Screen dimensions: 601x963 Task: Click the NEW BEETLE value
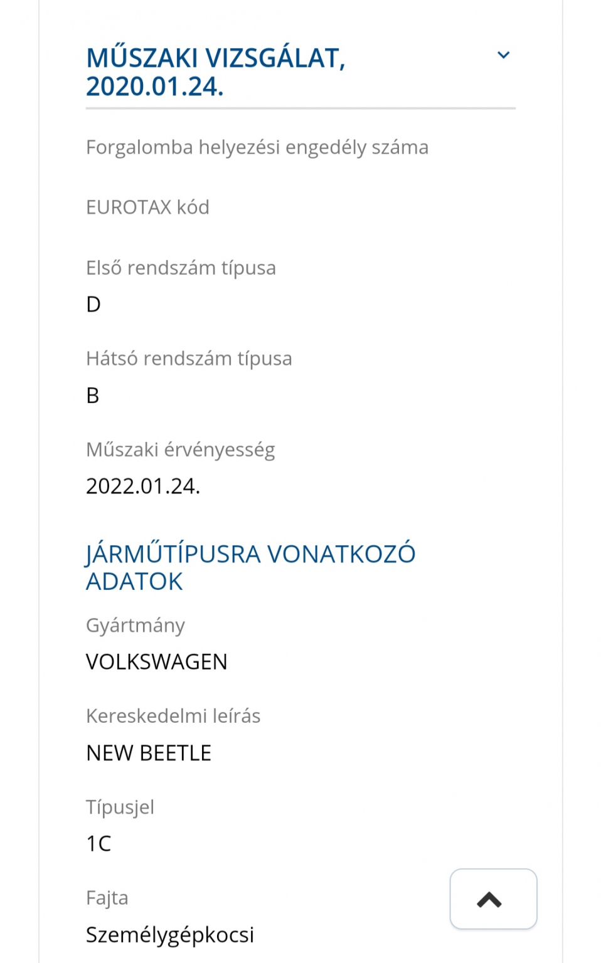click(x=149, y=753)
